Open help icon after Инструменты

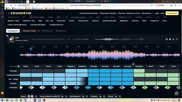tap(87, 96)
